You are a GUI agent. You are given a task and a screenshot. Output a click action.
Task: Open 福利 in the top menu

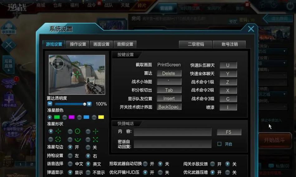(74, 5)
